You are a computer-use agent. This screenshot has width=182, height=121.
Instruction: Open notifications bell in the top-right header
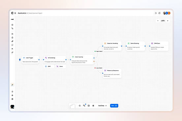pyautogui.click(x=160, y=13)
